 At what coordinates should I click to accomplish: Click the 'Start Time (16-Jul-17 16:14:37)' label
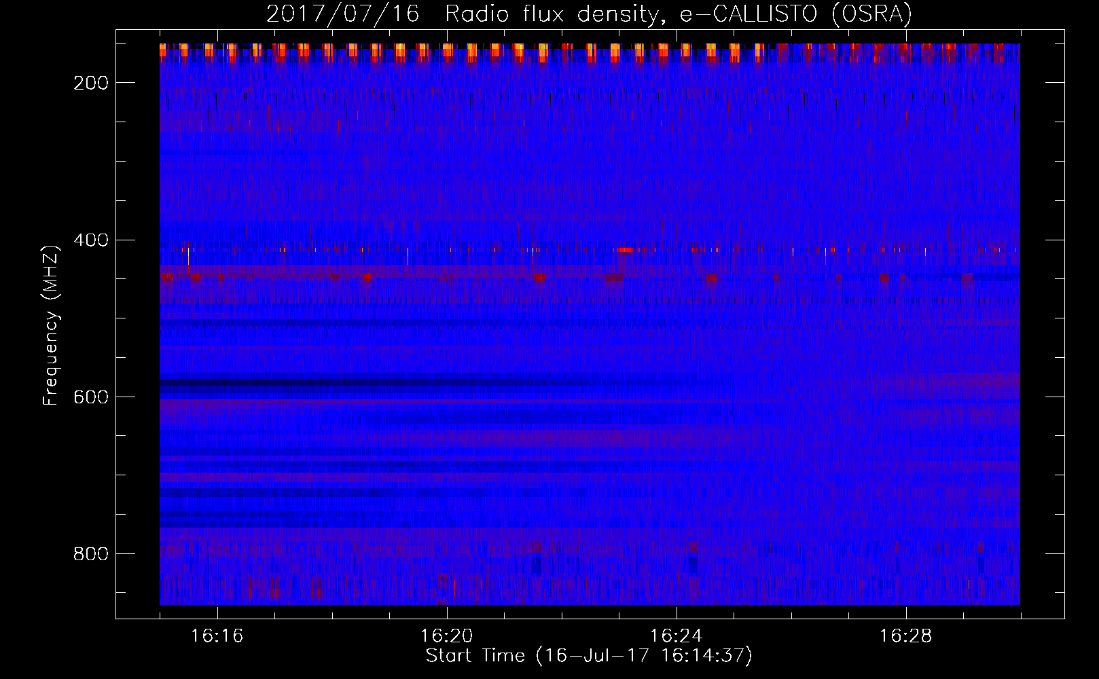(589, 655)
